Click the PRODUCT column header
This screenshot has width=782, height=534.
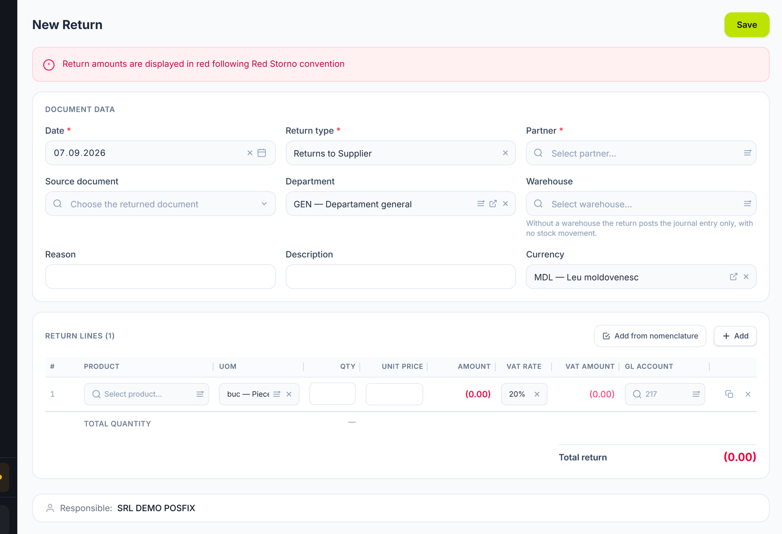[102, 367]
